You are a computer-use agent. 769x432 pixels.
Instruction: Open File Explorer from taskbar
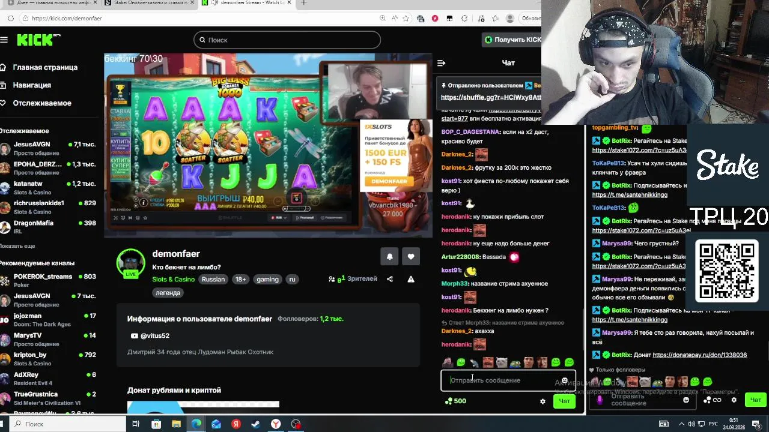176,424
